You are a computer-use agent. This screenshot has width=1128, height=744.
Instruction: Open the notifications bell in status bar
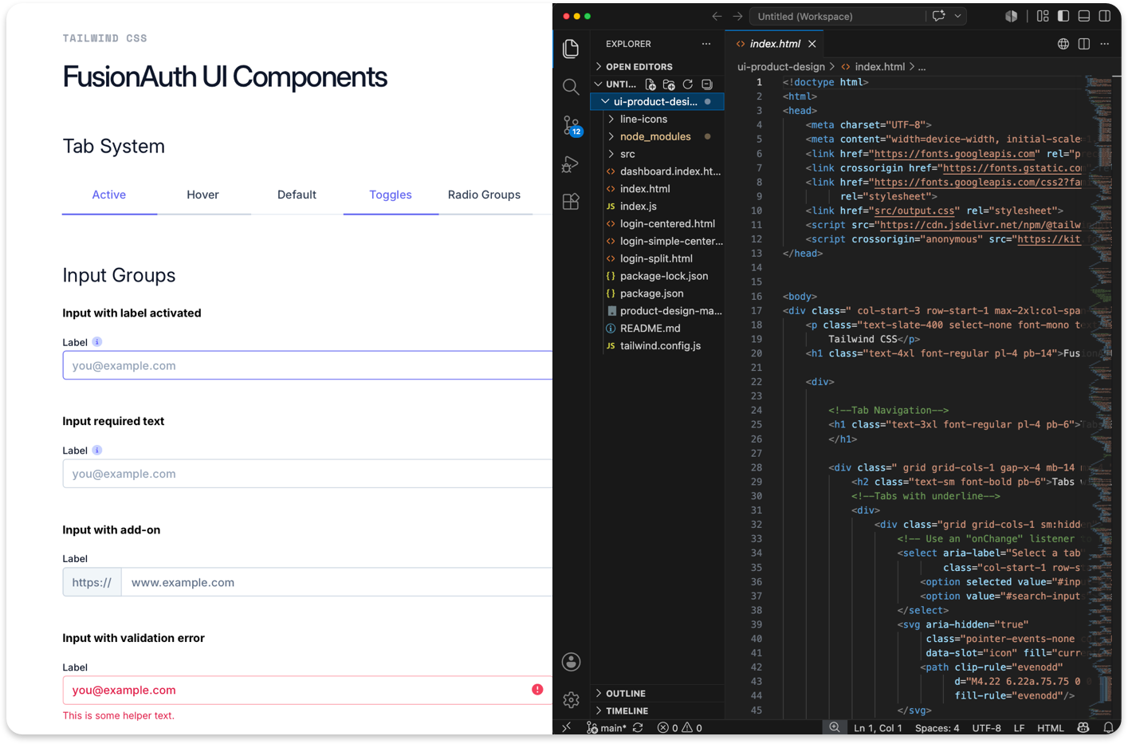point(1108,728)
